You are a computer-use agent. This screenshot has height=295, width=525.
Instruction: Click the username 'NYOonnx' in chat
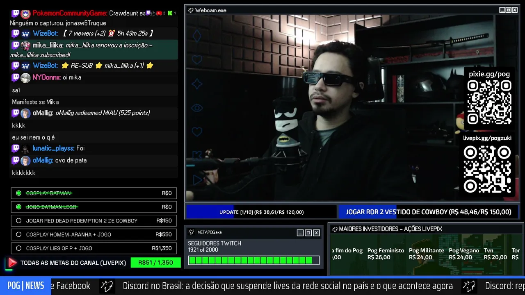tap(46, 77)
